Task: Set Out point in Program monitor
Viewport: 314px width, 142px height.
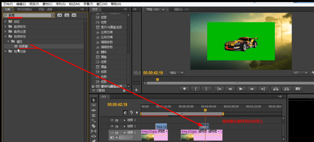Action: [x=207, y=89]
